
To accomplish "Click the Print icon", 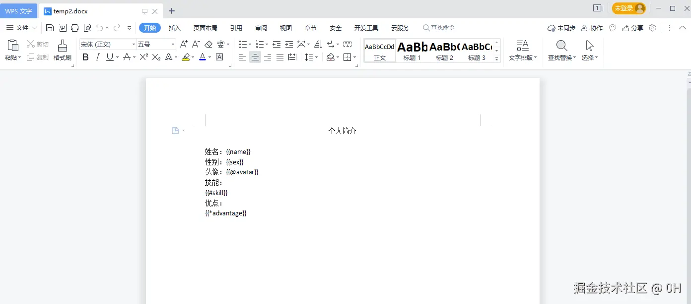I will 74,28.
